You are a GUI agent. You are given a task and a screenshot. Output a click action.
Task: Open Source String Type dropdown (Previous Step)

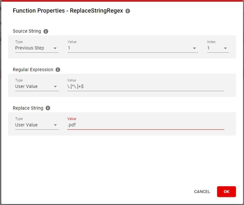pyautogui.click(x=37, y=48)
